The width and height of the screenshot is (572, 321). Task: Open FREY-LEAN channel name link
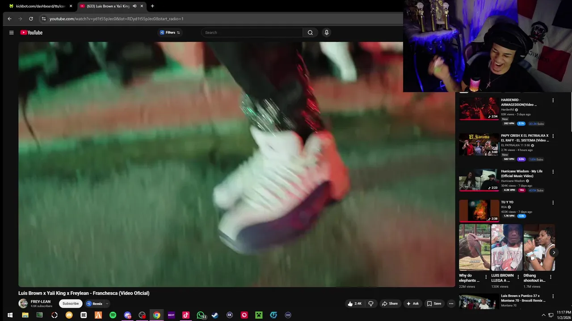41,302
